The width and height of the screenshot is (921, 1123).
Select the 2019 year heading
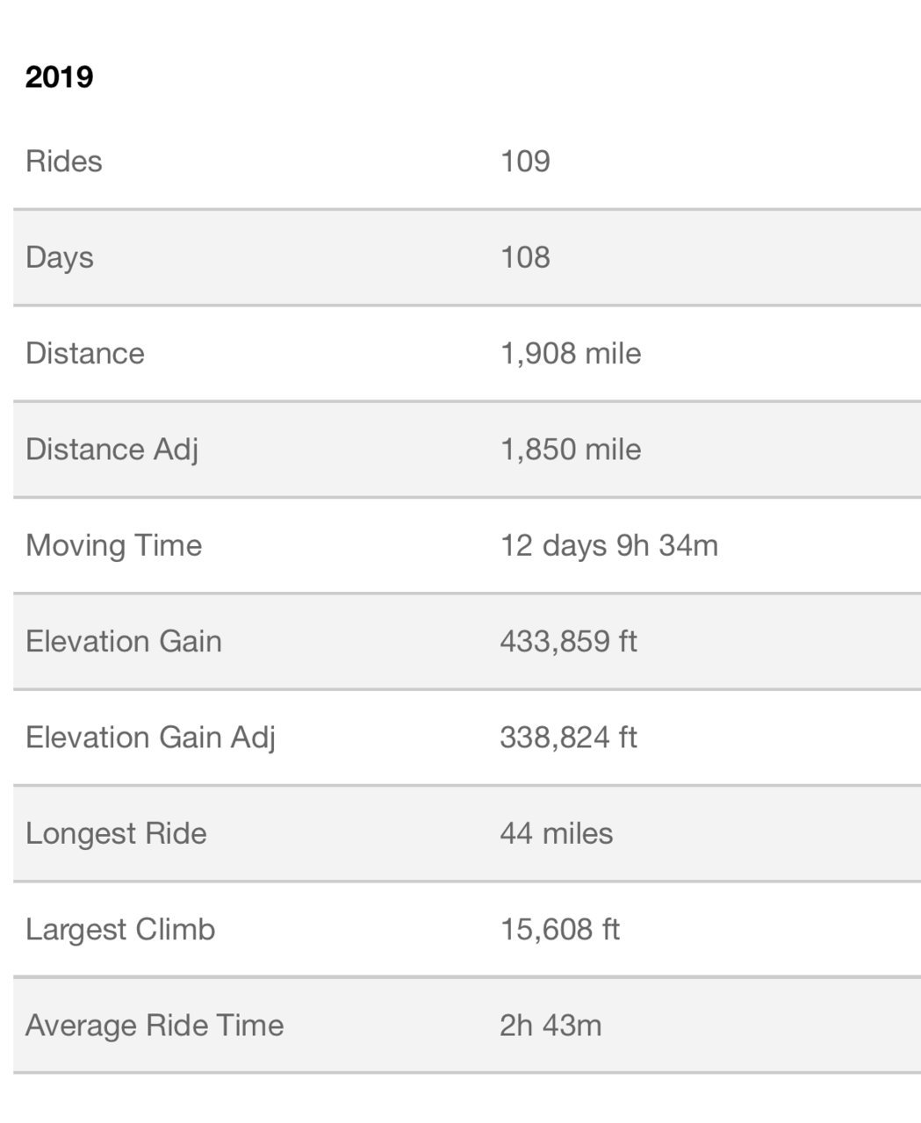[59, 76]
